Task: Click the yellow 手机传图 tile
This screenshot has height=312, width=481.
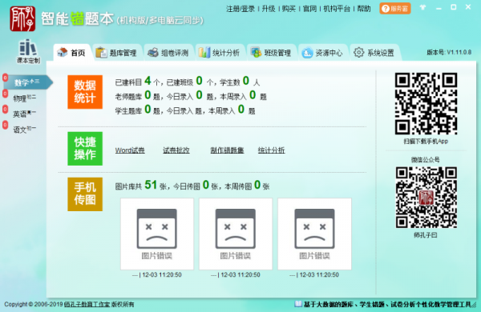Action: 85,194
